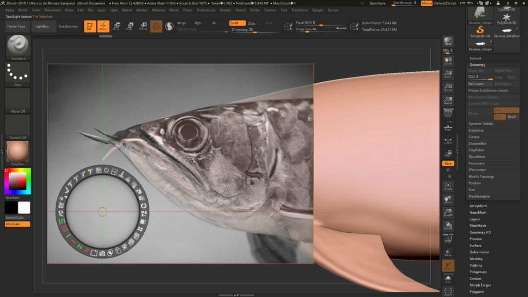Expand the Dynamic Subdiv section

[x=480, y=124]
